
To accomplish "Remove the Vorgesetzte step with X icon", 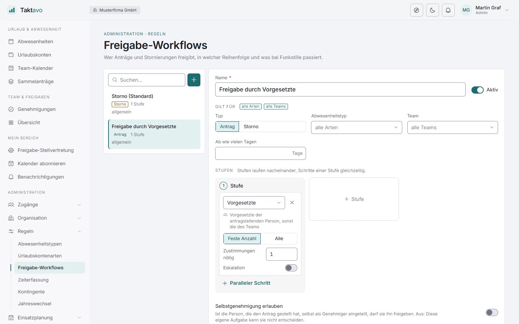I will (x=292, y=203).
